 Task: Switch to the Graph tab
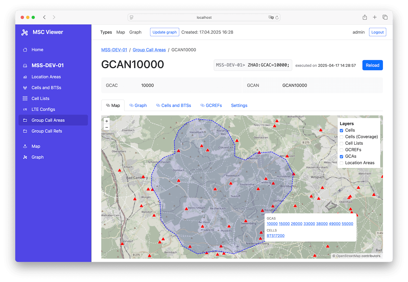[138, 105]
